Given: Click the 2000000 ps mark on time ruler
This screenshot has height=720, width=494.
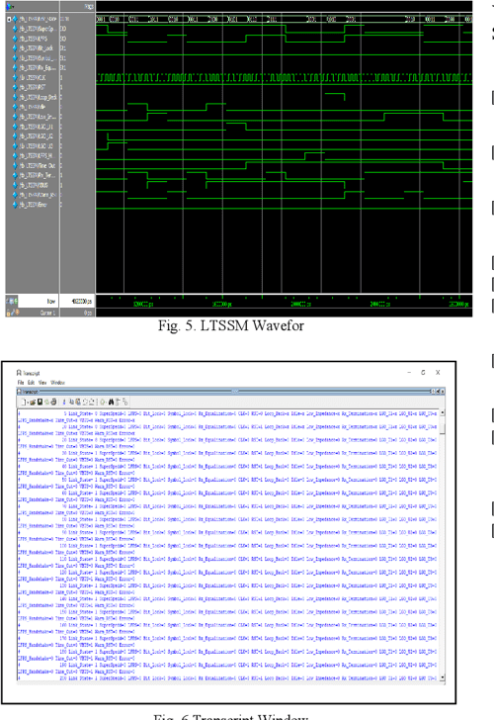Looking at the screenshot, I should click(301, 304).
